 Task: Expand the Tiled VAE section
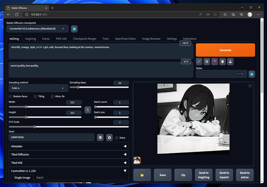click(x=69, y=163)
